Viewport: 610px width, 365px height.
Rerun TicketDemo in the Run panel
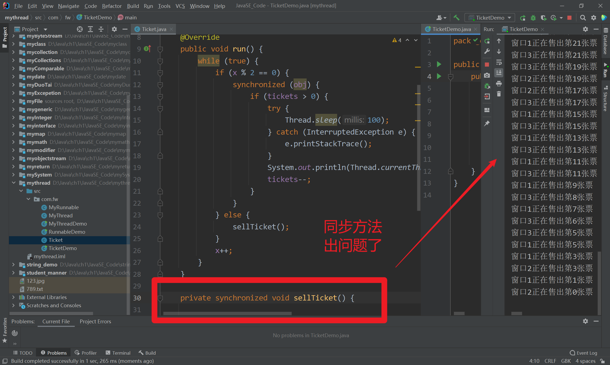(487, 41)
